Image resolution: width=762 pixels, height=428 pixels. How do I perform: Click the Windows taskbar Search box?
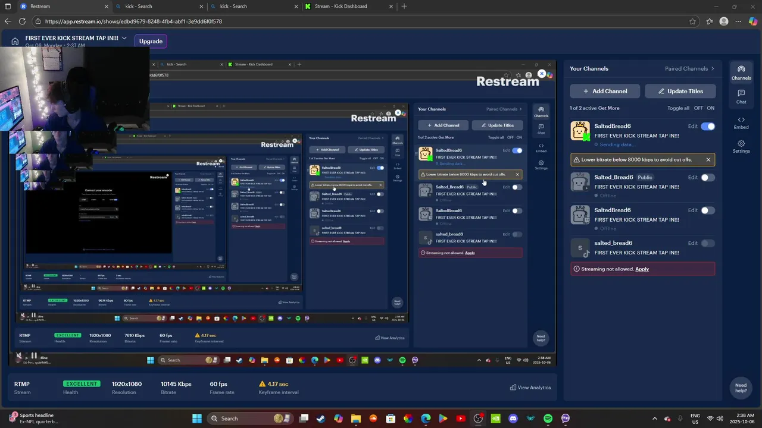(249, 418)
